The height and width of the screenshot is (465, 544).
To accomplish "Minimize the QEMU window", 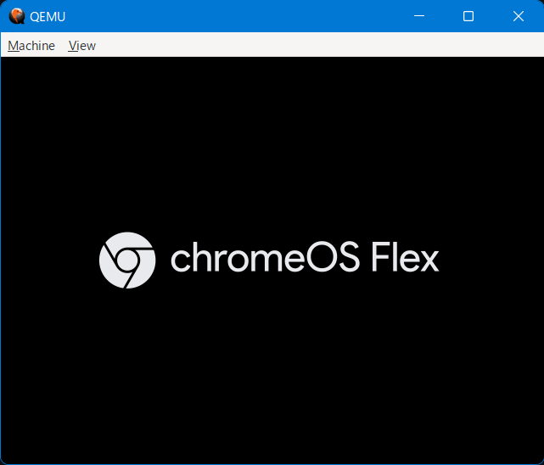I will coord(417,16).
